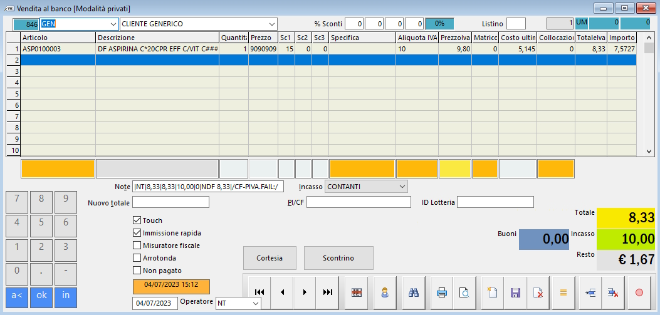This screenshot has height=315, width=660.
Task: Select the DF ASPIRINA description cell
Action: pos(157,49)
